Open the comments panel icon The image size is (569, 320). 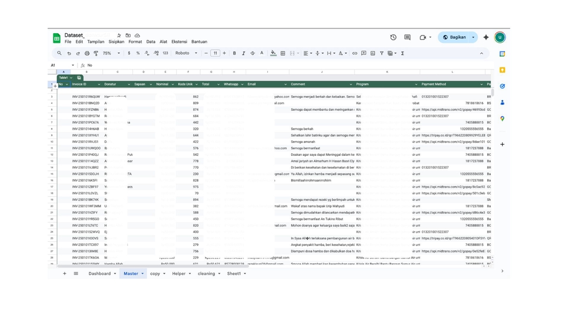click(407, 37)
